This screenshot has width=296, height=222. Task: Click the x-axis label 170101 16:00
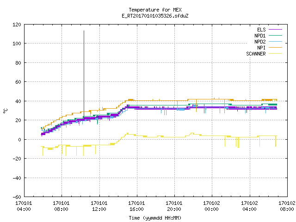137,206
